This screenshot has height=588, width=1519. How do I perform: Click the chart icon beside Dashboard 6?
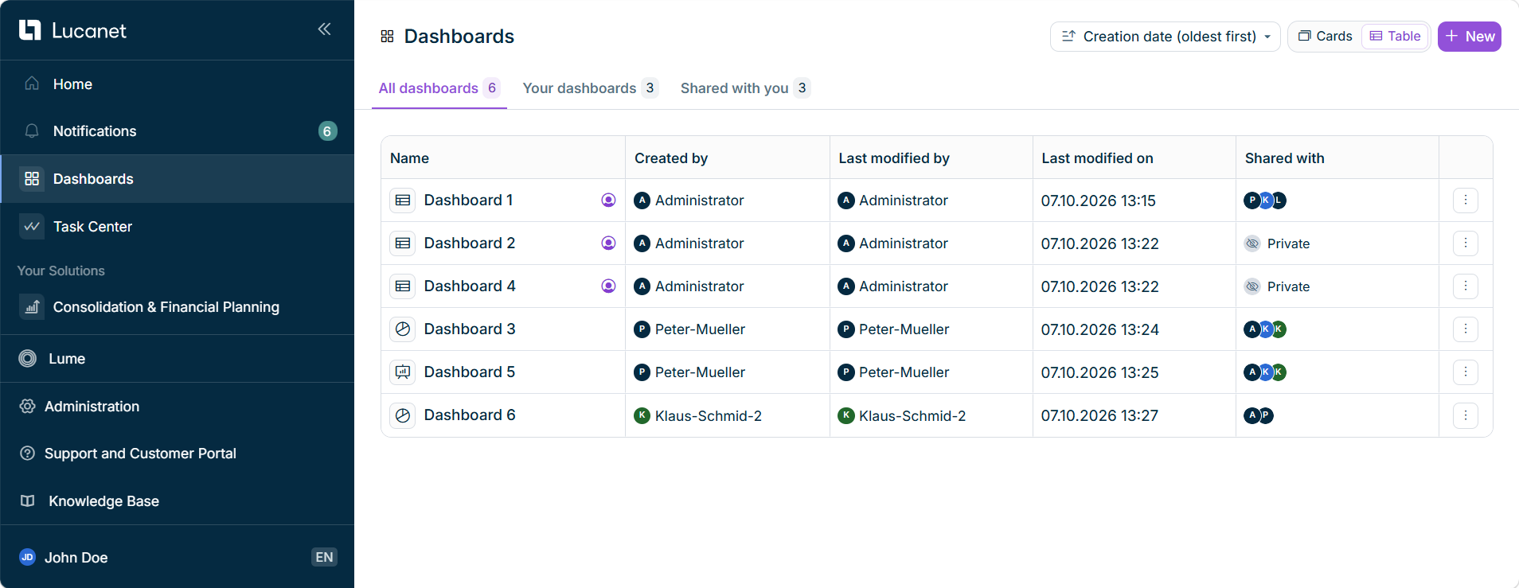click(403, 415)
